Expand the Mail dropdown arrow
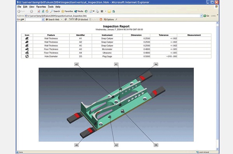The height and width of the screenshot is (154, 233). (x=94, y=11)
